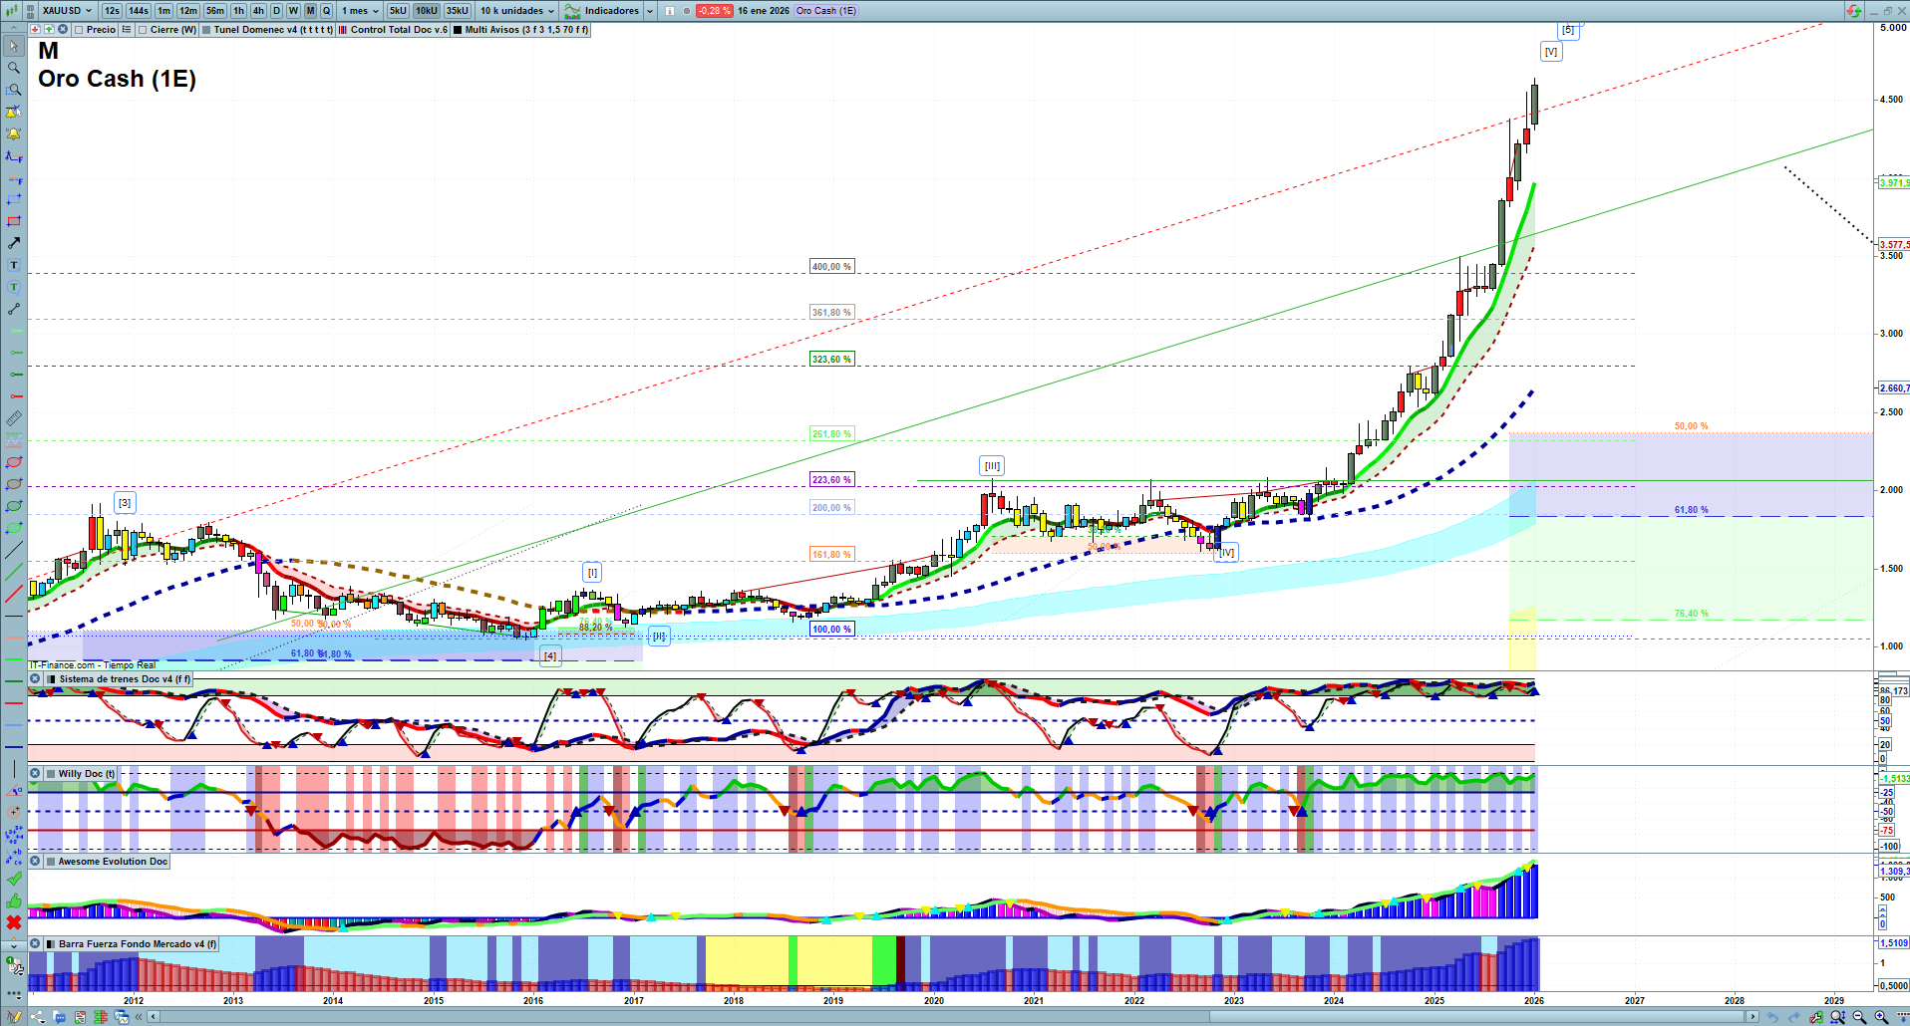Pick the black arrow drawing tool
The height and width of the screenshot is (1026, 1910).
coord(14,243)
